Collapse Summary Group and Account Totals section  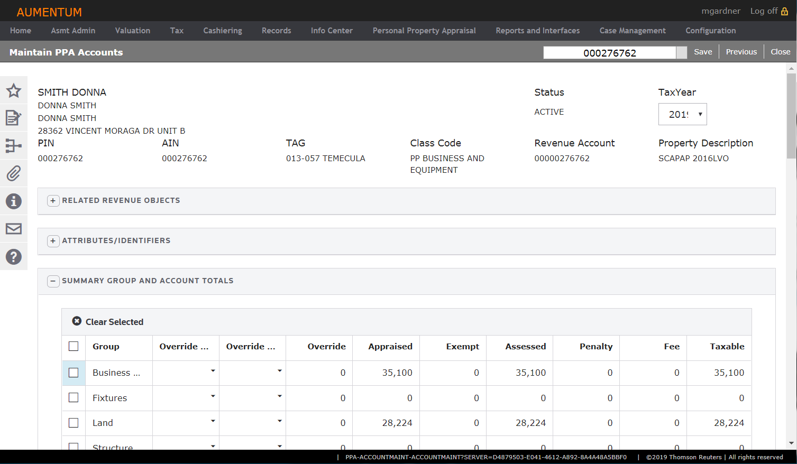[x=53, y=281]
